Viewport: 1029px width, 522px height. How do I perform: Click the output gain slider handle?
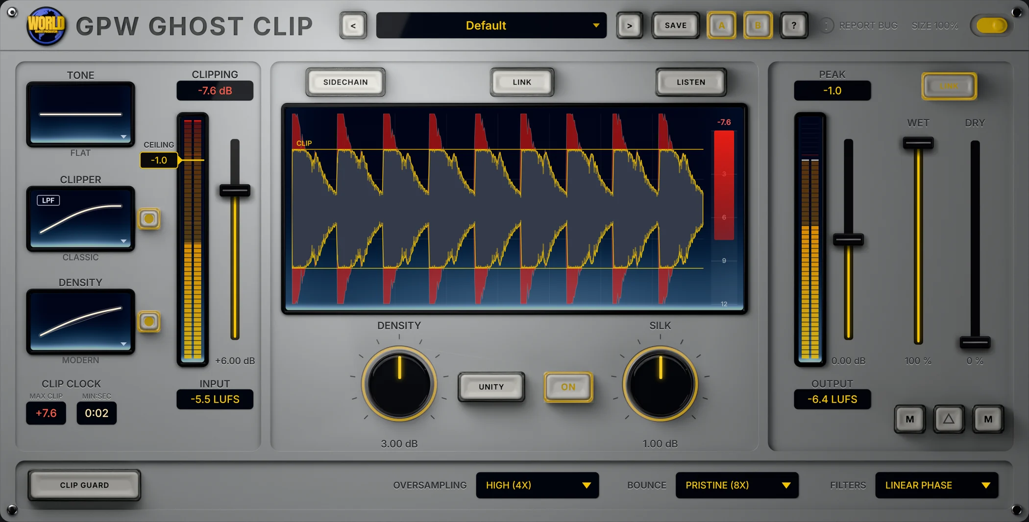[x=848, y=239]
